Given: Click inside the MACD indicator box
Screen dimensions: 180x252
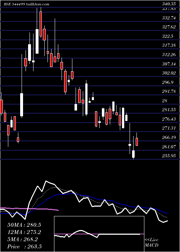Looking at the screenshot, I should [x=99, y=234].
